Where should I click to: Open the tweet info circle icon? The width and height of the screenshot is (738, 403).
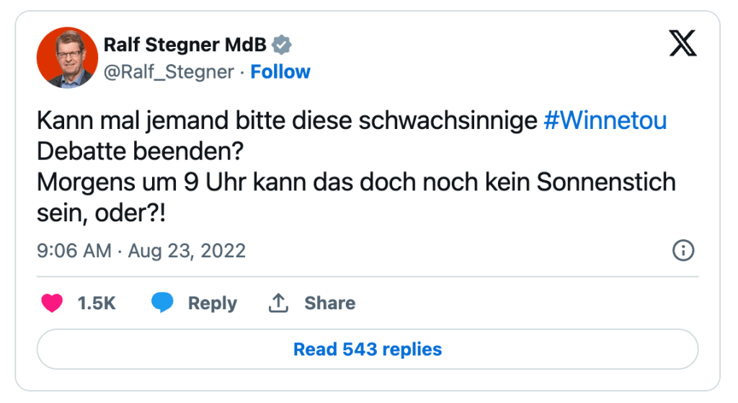click(683, 251)
